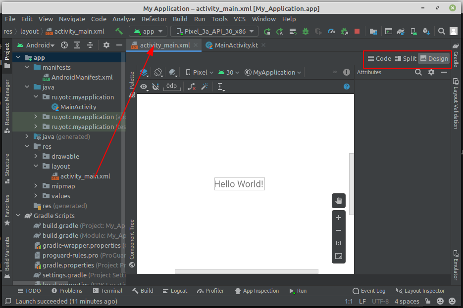Image resolution: width=463 pixels, height=308 pixels.
Task: Select the pan hand tool on canvas
Action: [x=339, y=200]
